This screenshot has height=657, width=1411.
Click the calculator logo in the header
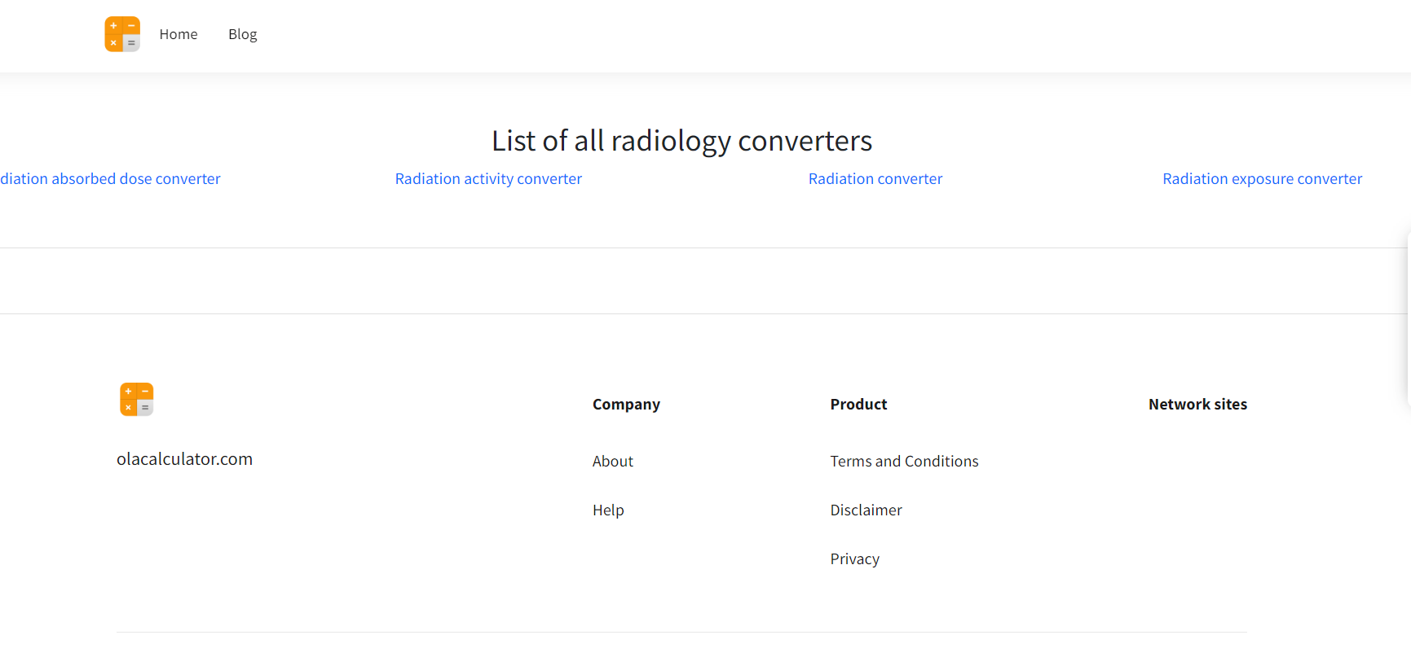click(121, 33)
